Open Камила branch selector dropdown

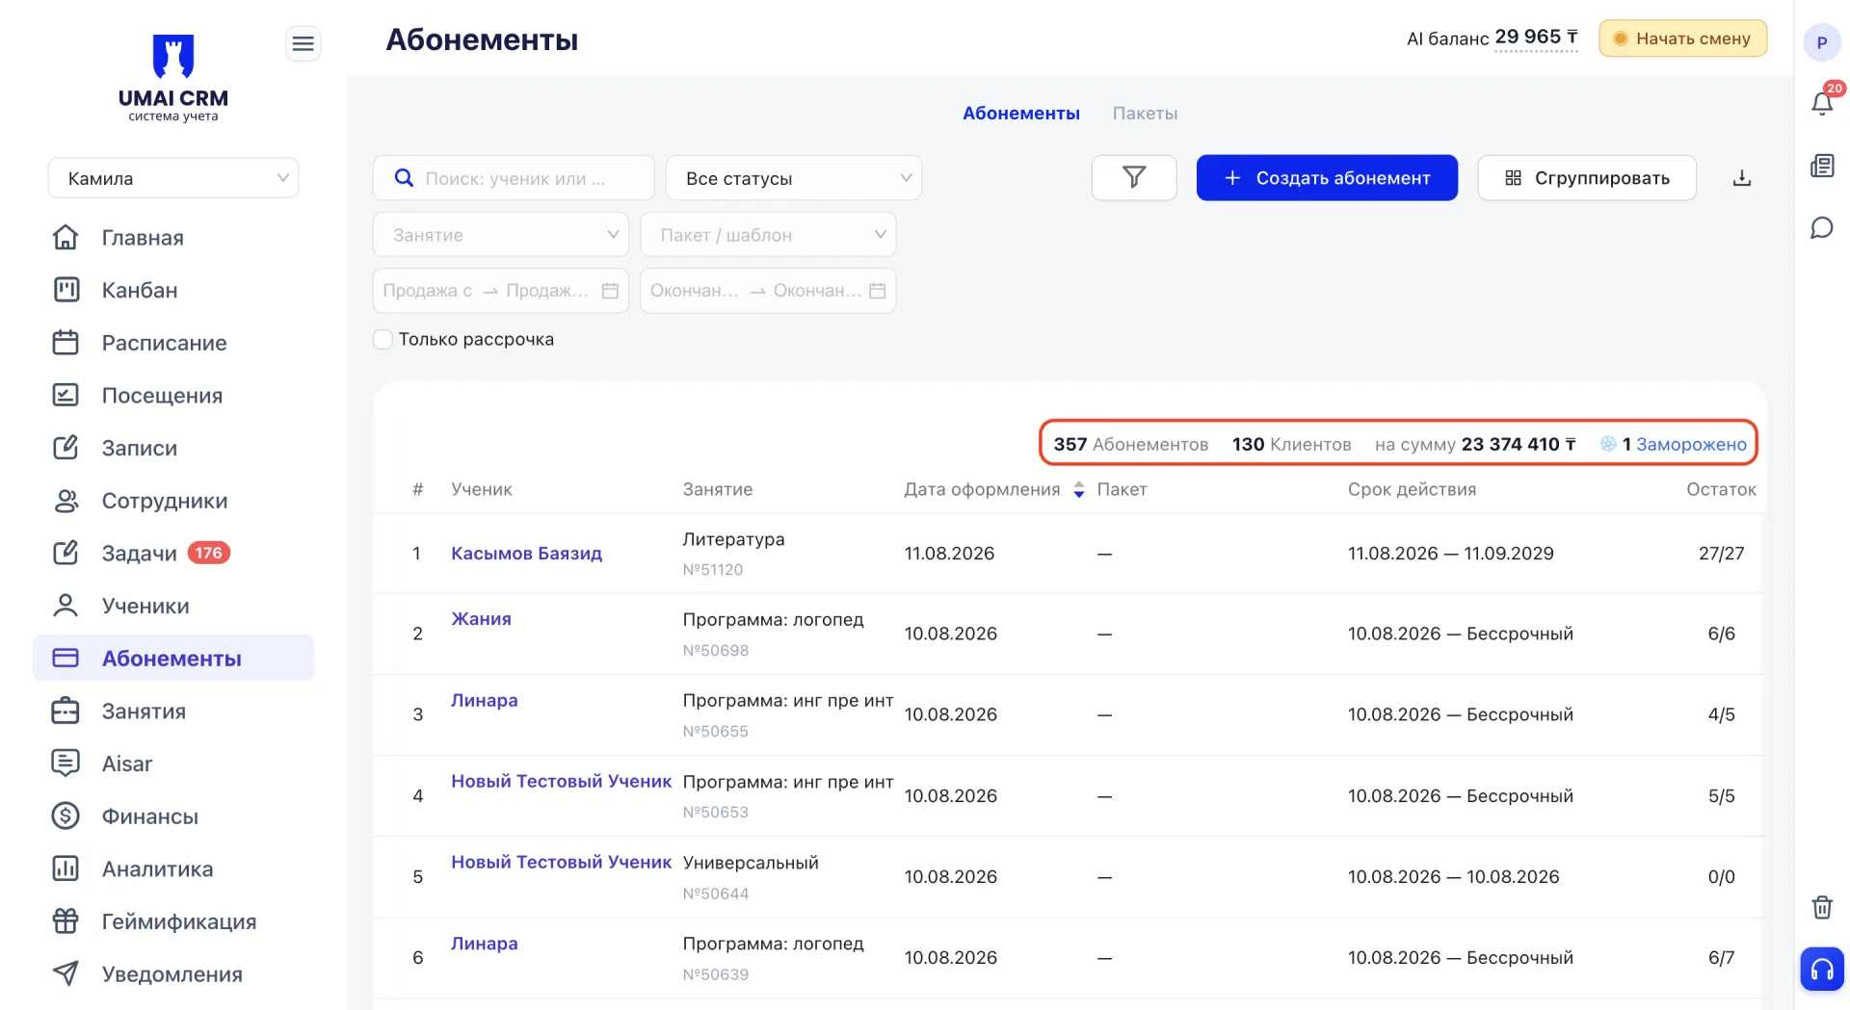click(173, 178)
